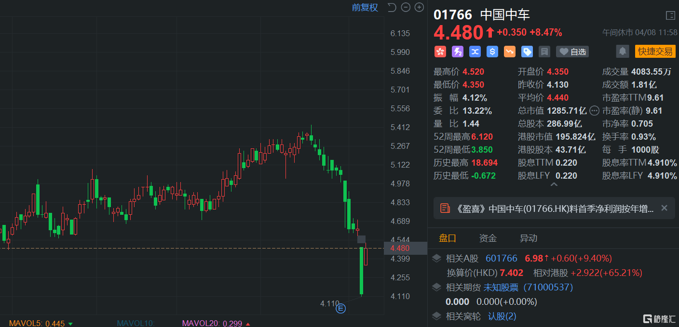Click the 4.110 low price chart label

(x=330, y=303)
